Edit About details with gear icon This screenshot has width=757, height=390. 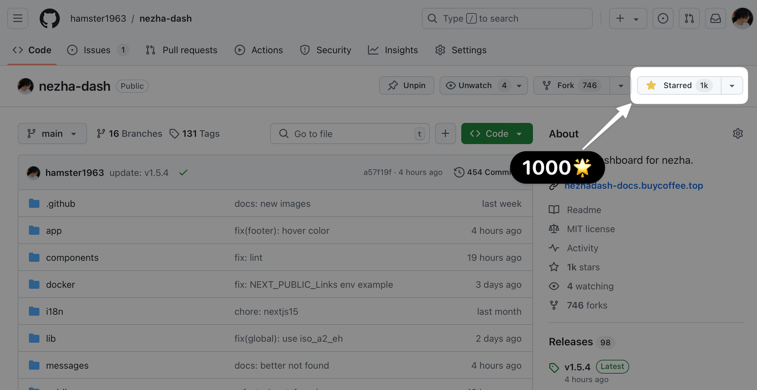(x=738, y=134)
